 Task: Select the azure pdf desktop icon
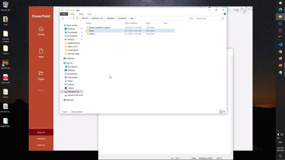click(x=6, y=79)
